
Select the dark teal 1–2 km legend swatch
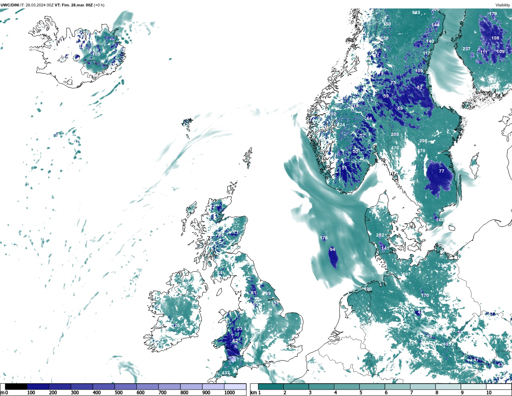coord(271,387)
